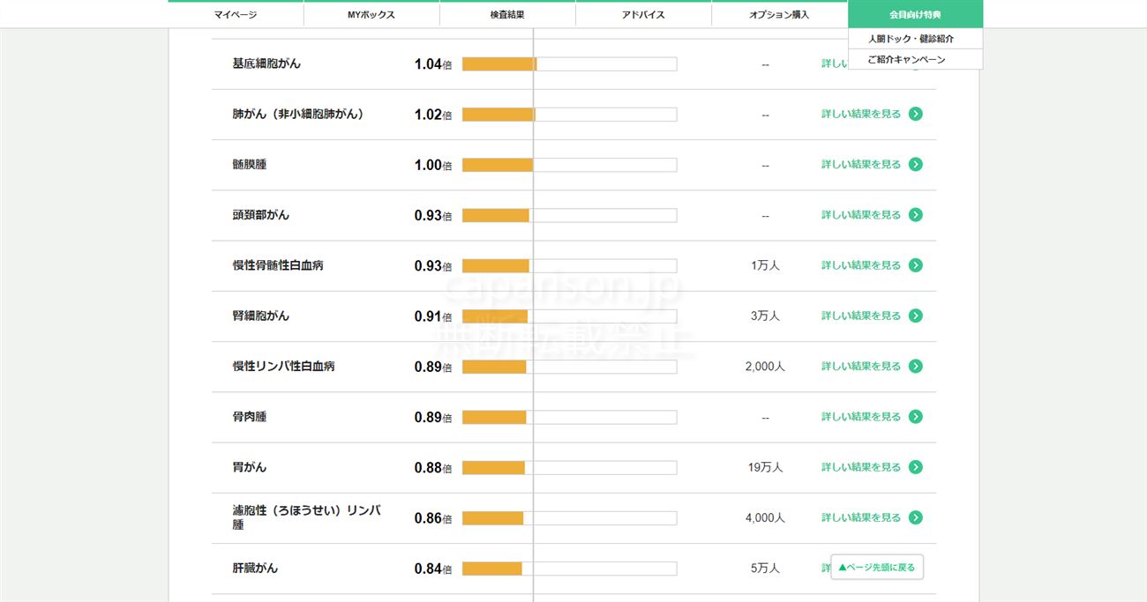Open 詳しい結果を見る link for 胃がん
The image size is (1147, 602).
(x=861, y=467)
